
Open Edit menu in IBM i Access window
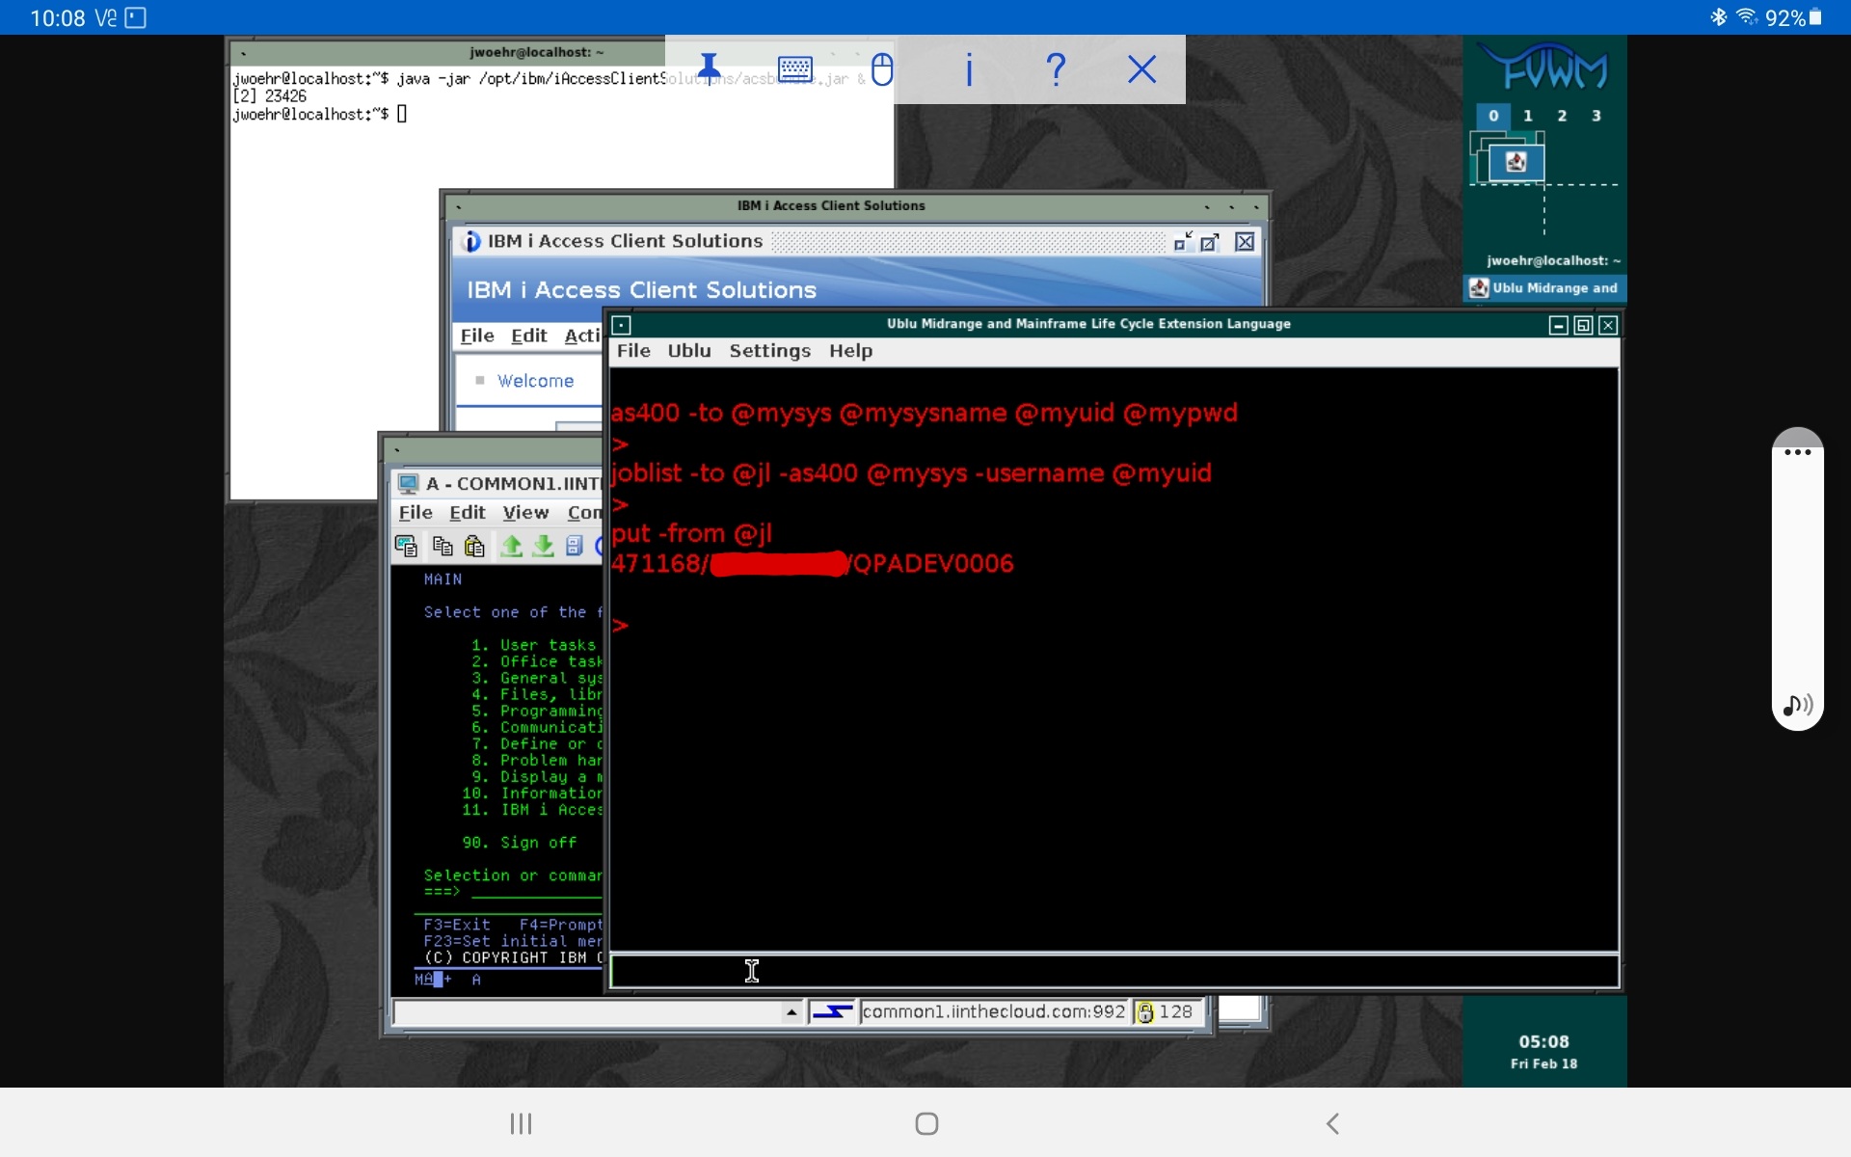(528, 336)
